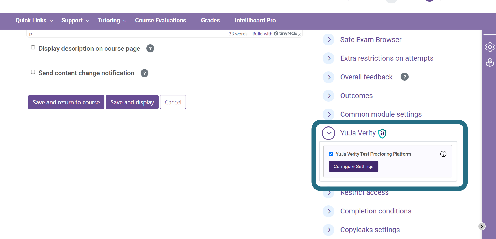Screen dimensions: 496x239
Task: Collapse the YuJa Verity section
Action: click(x=329, y=133)
